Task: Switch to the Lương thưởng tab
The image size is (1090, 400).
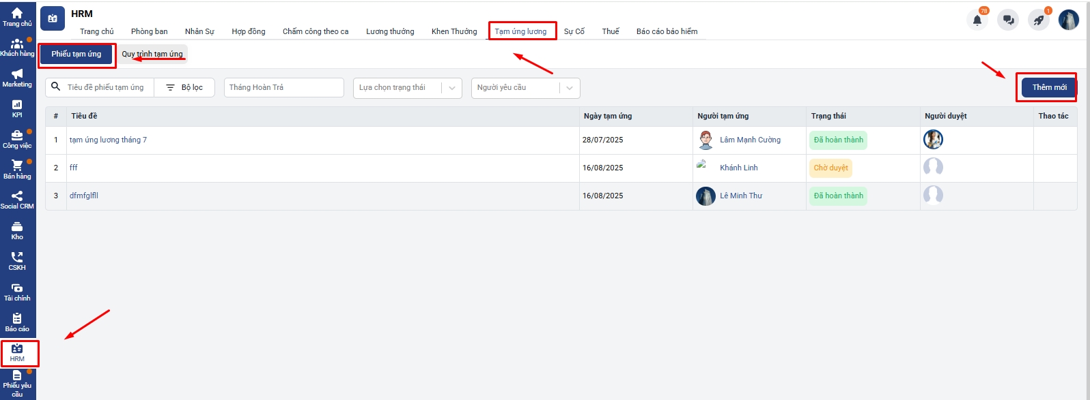Action: click(x=390, y=31)
